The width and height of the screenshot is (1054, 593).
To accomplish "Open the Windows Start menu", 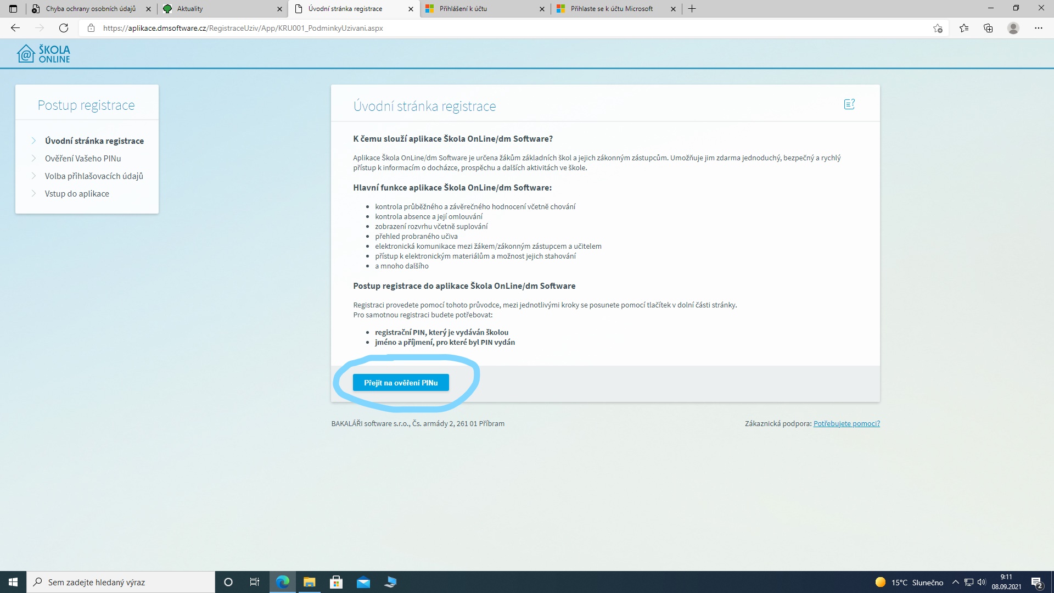I will coord(13,582).
